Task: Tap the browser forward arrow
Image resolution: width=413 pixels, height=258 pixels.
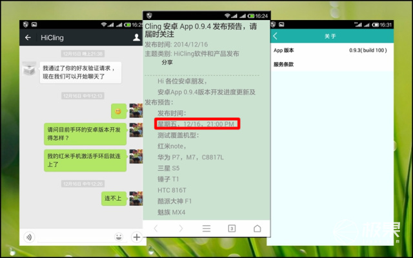Action: [x=181, y=228]
